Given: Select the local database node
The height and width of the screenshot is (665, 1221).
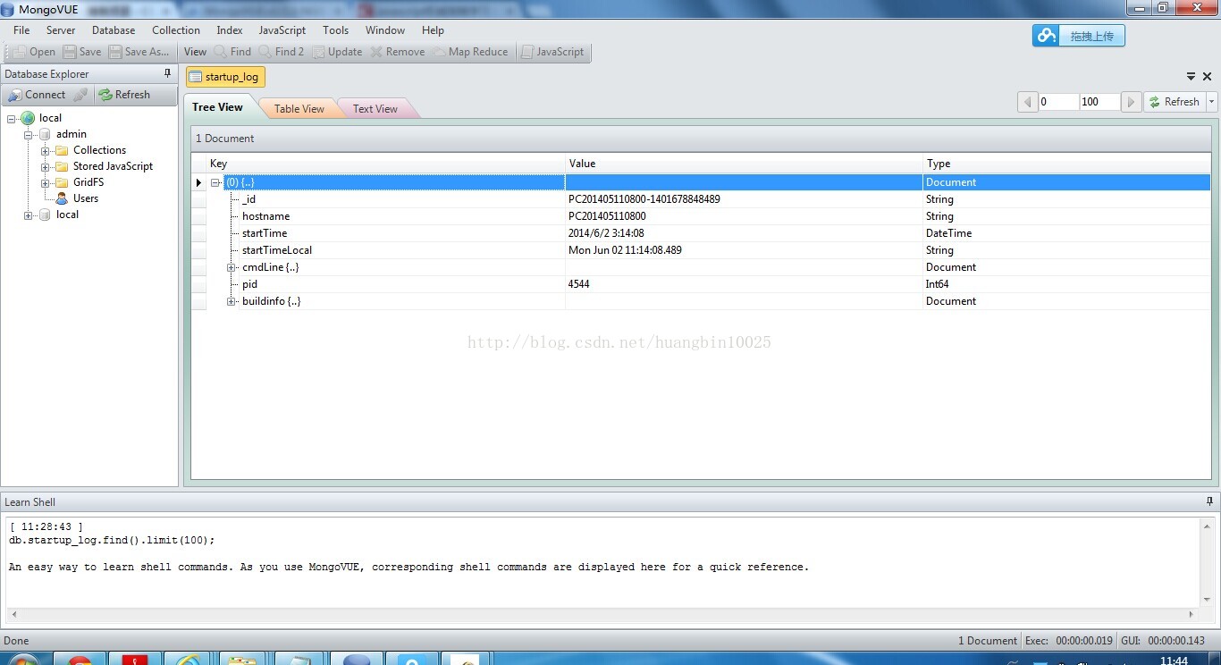Looking at the screenshot, I should [x=59, y=215].
